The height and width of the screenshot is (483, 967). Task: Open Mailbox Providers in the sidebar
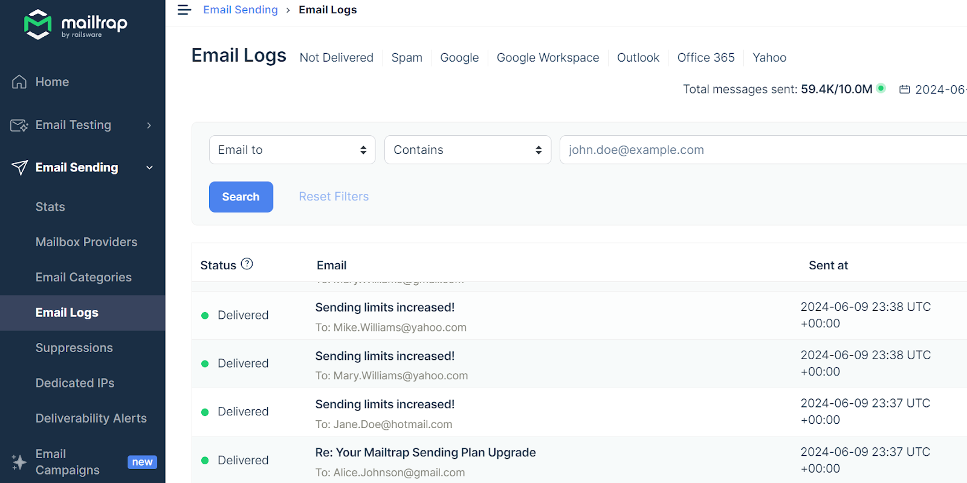coord(86,242)
